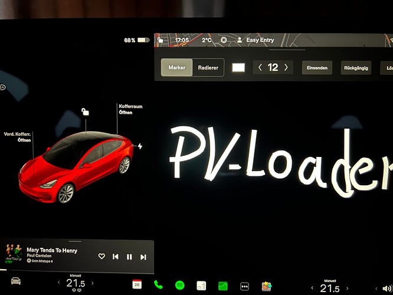Lower driver temperature with left arrow

[x=59, y=283]
